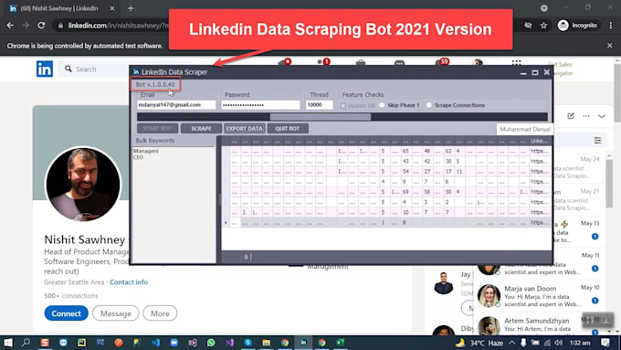
Task: Open the 500+ connections link
Action: click(71, 296)
